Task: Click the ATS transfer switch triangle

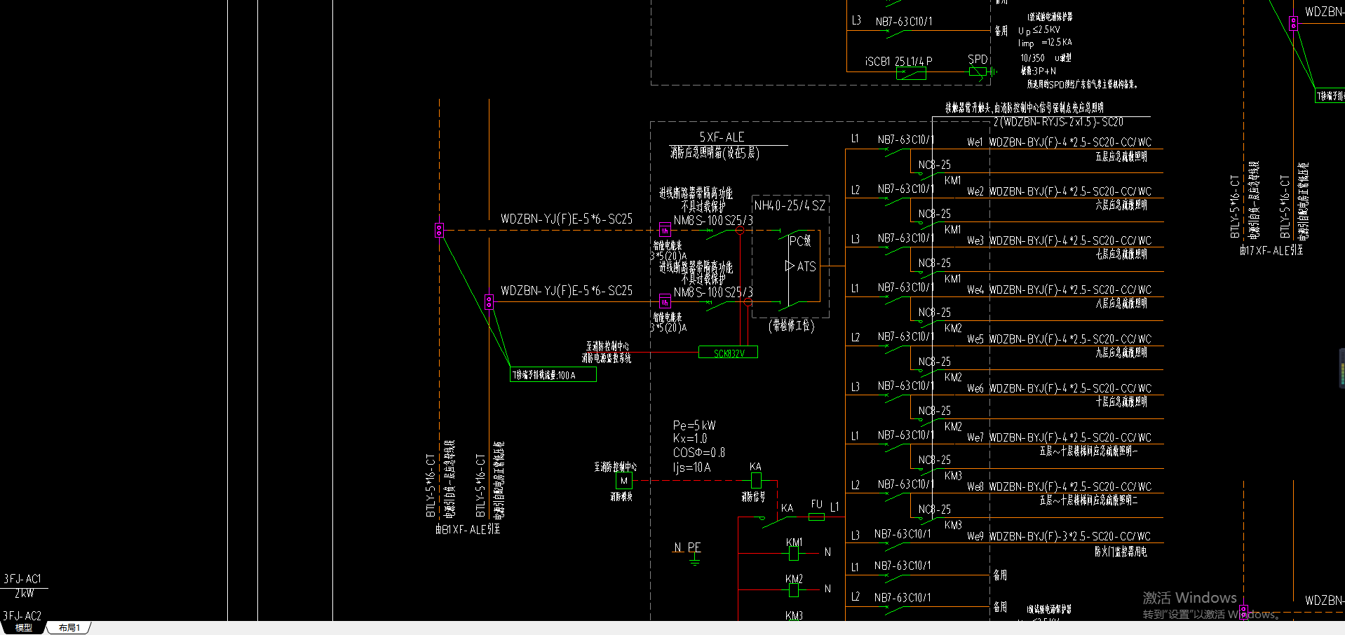Action: point(790,266)
